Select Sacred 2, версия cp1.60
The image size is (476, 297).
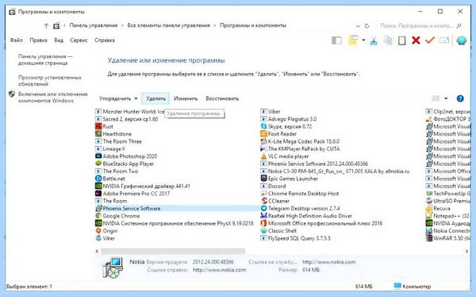click(x=130, y=119)
